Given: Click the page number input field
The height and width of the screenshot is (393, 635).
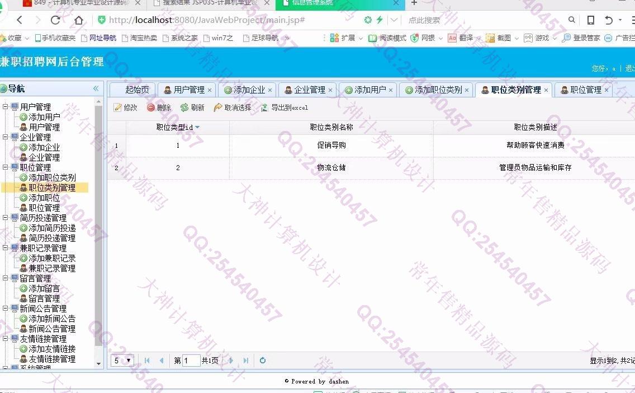Looking at the screenshot, I should coord(191,360).
